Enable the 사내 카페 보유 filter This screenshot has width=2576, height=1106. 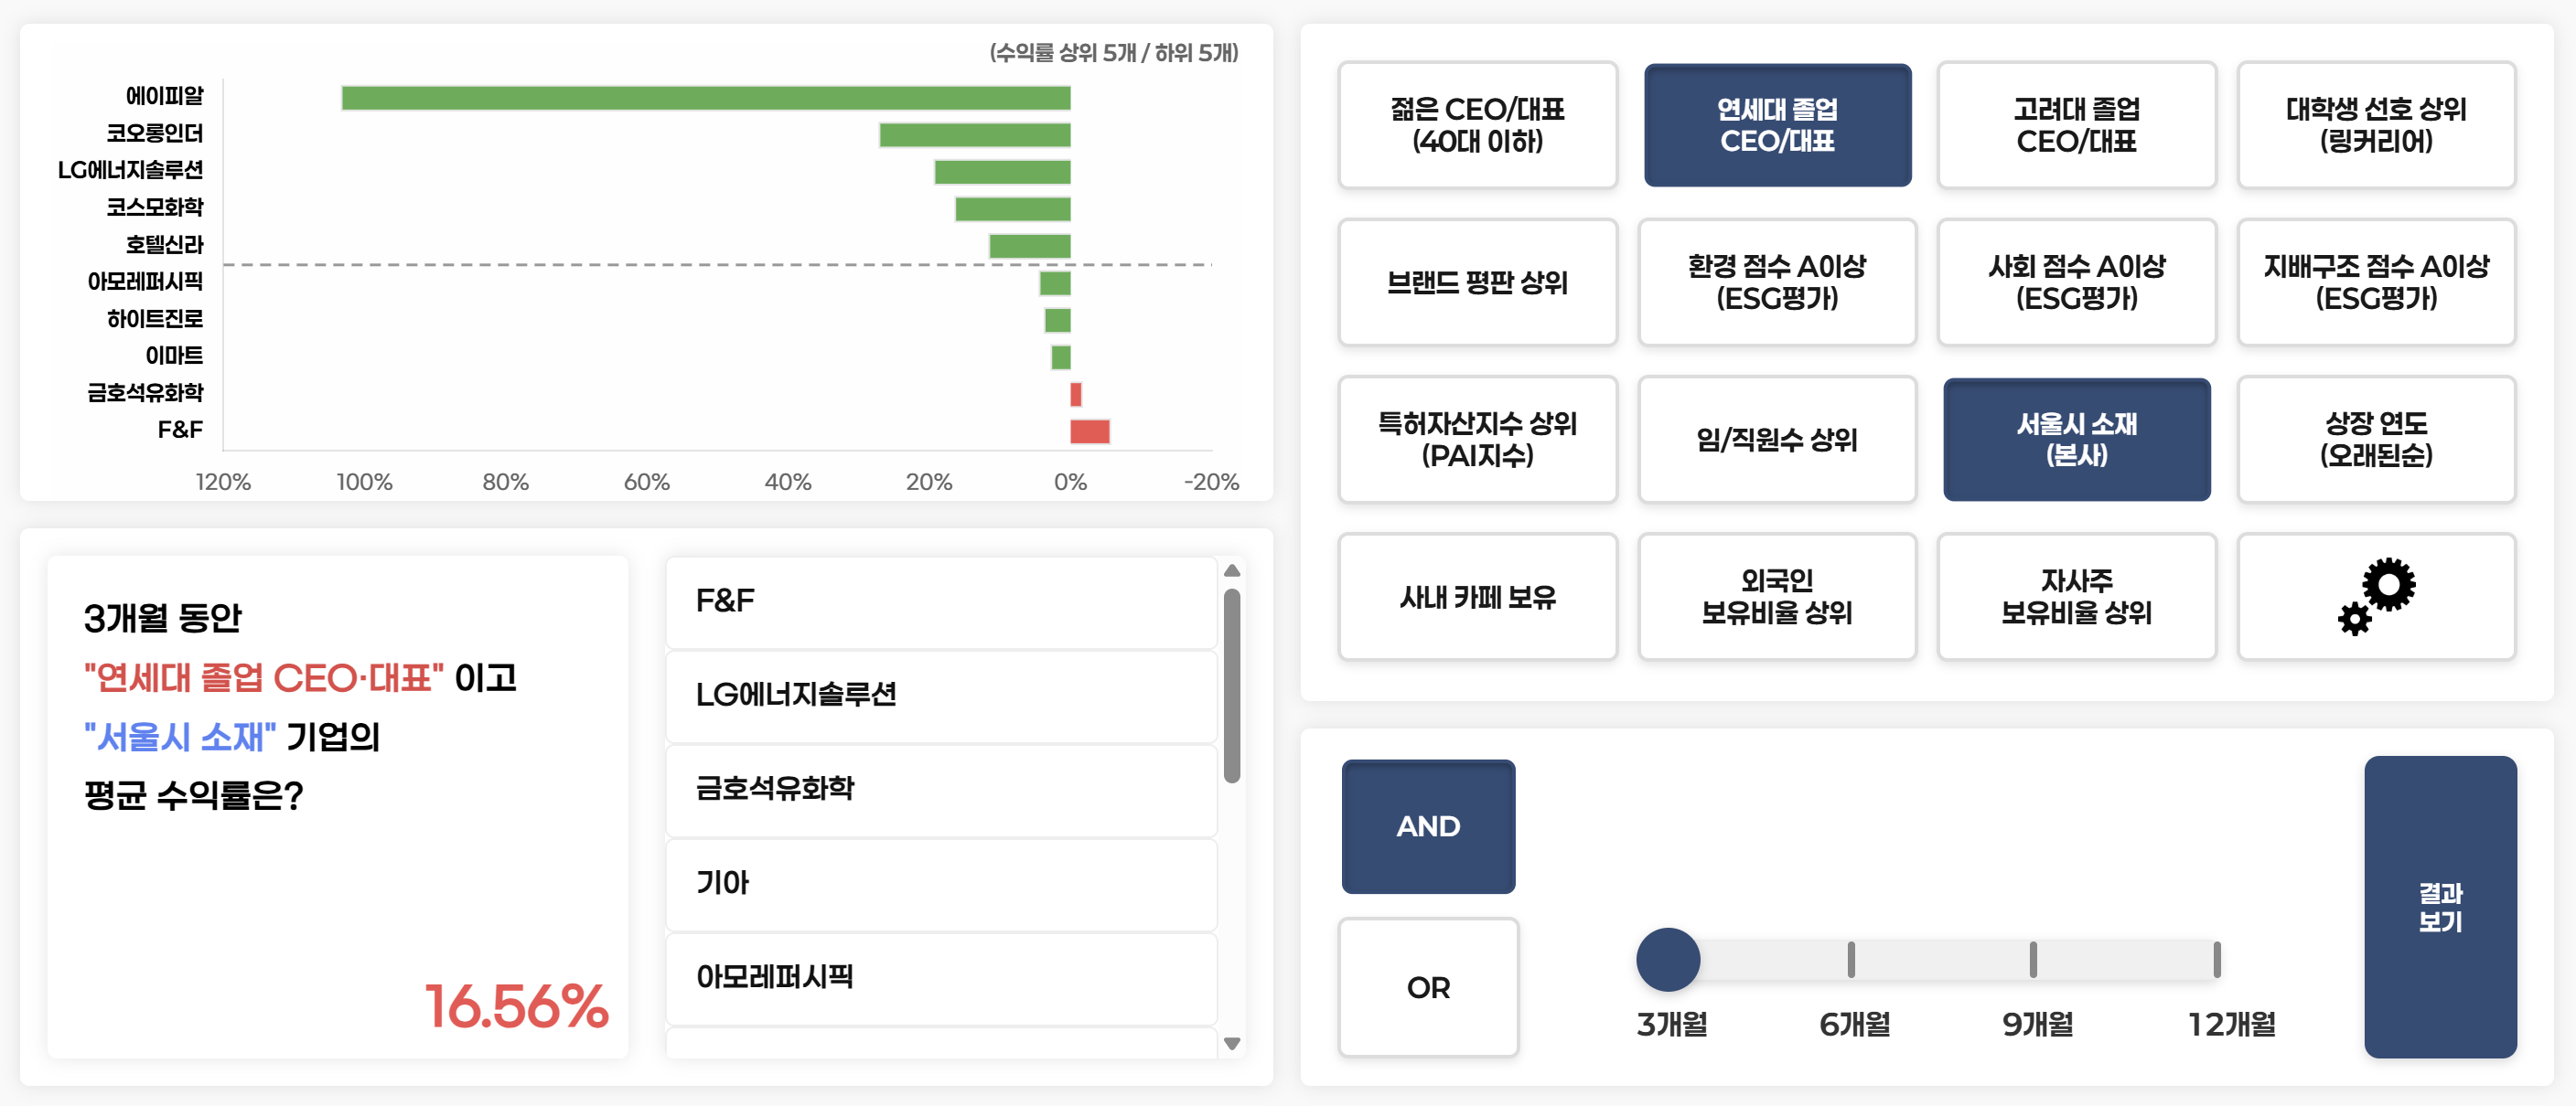(x=1477, y=597)
